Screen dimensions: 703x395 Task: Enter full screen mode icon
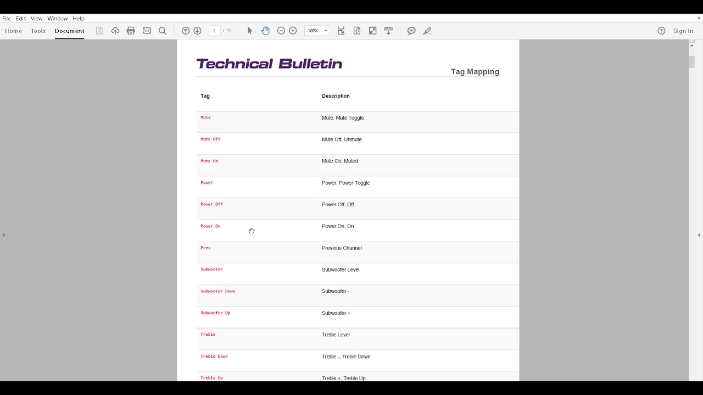click(373, 31)
